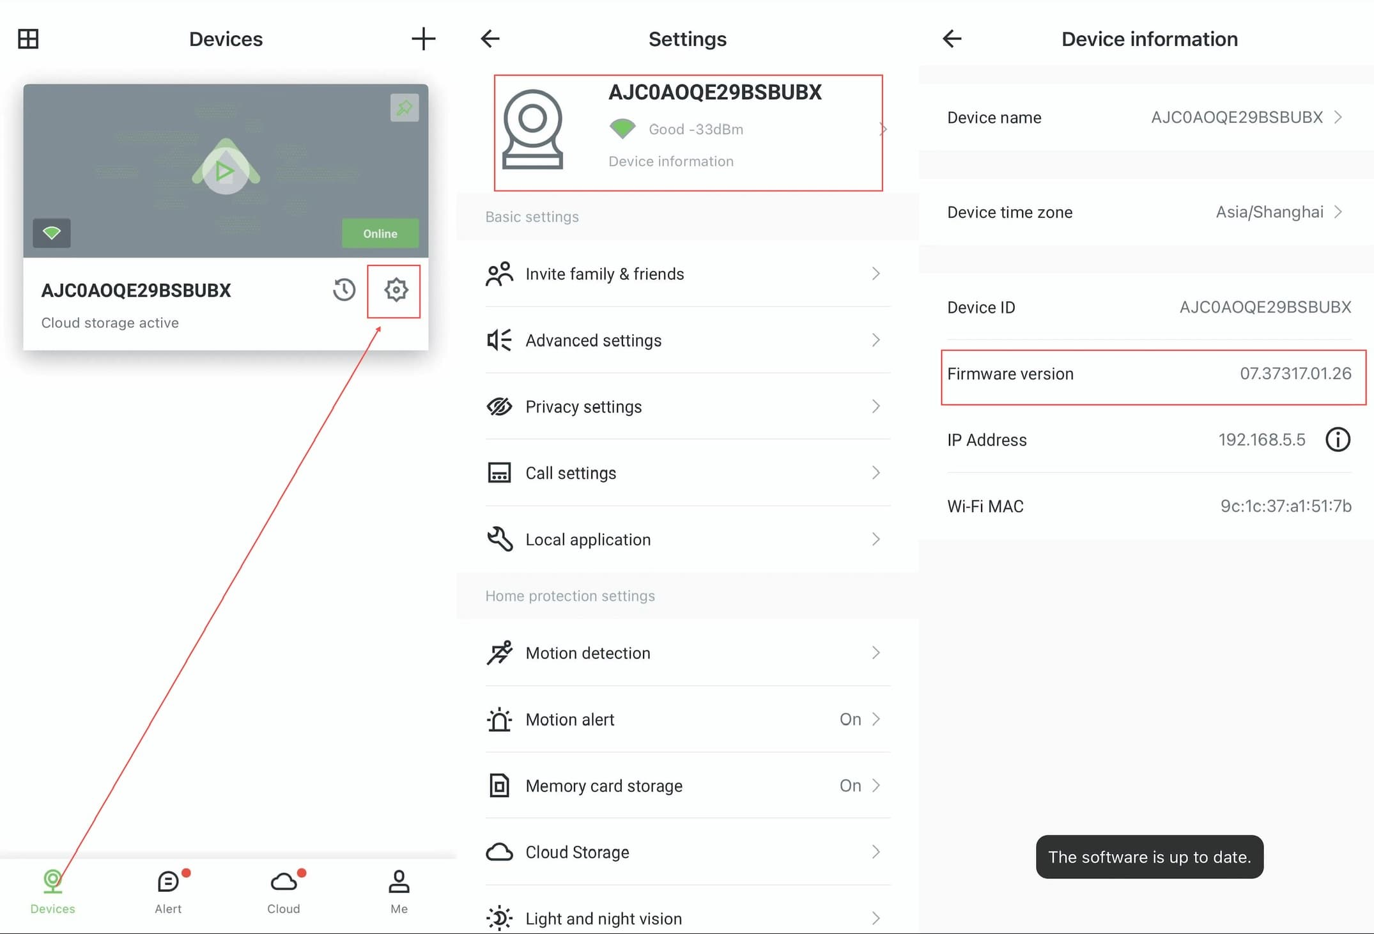Expand the Advanced settings chevron
Viewport: 1374px width, 934px height.
876,340
